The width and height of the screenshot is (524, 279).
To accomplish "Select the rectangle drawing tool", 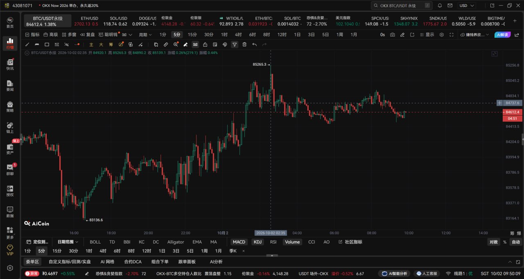I will [47, 45].
